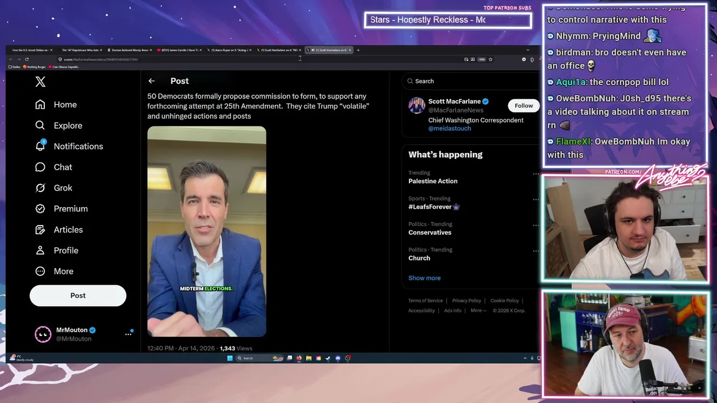Open the Dailies bookmark

coord(15,67)
